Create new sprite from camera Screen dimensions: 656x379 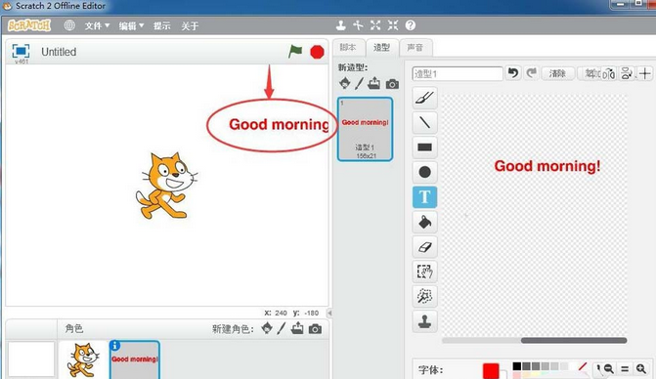pyautogui.click(x=315, y=329)
